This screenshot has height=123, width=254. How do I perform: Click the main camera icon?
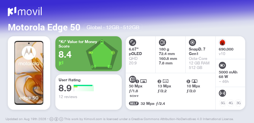tap(133, 79)
